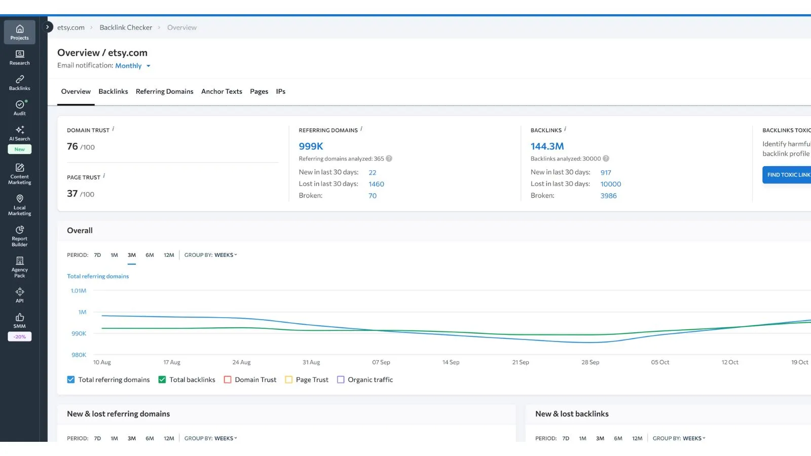Screen dimensions: 811x456
Task: Open lost referring domains count 1460
Action: point(376,184)
